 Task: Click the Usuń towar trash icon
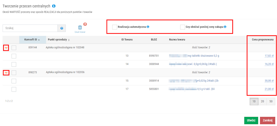coord(80,28)
